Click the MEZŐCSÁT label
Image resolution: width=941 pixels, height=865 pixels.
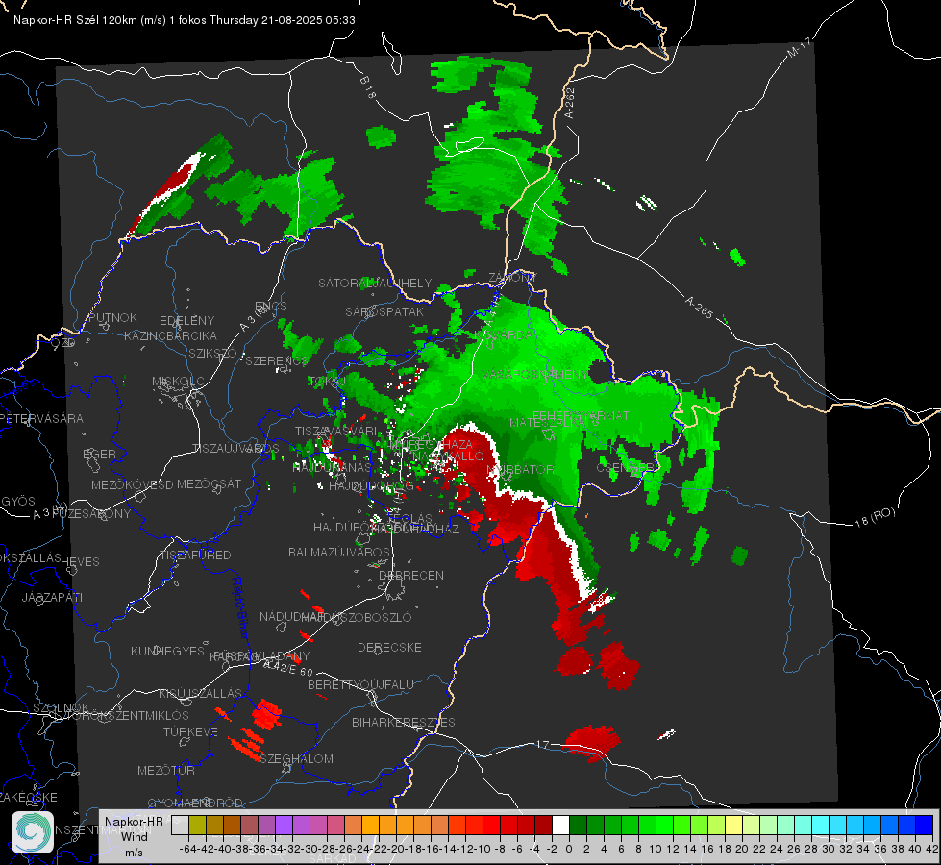pos(209,483)
